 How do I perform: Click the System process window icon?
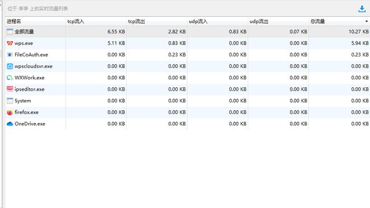[10, 101]
